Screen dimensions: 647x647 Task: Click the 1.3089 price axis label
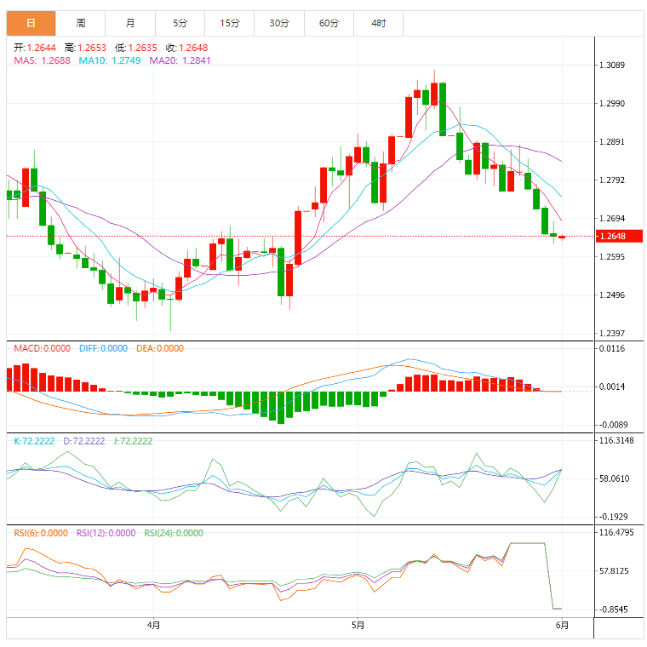[612, 66]
